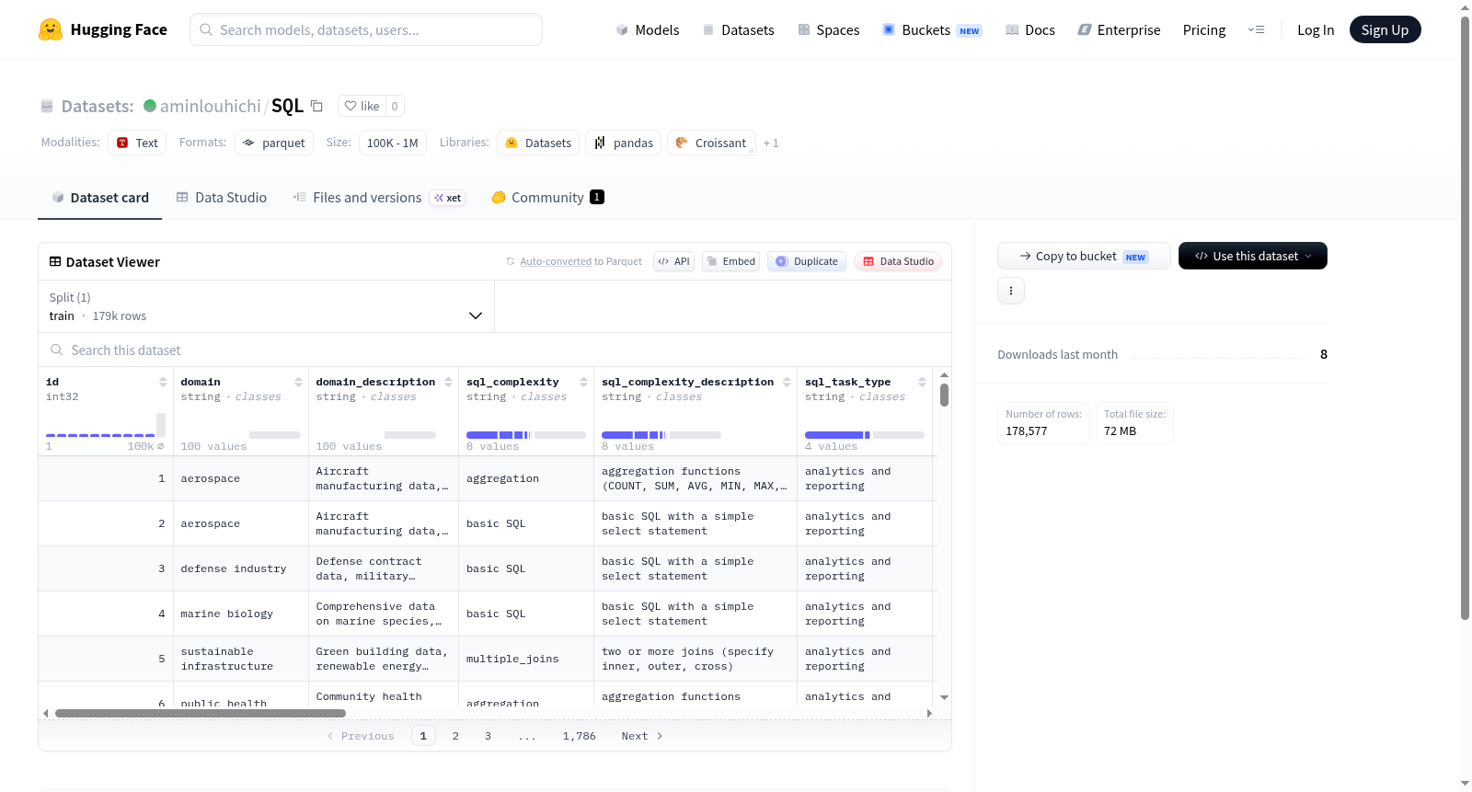
Task: Sort by the id column
Action: point(163,382)
